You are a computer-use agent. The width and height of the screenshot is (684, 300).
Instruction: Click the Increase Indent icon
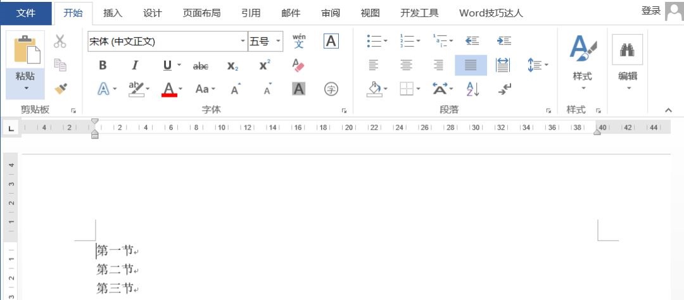tap(503, 41)
